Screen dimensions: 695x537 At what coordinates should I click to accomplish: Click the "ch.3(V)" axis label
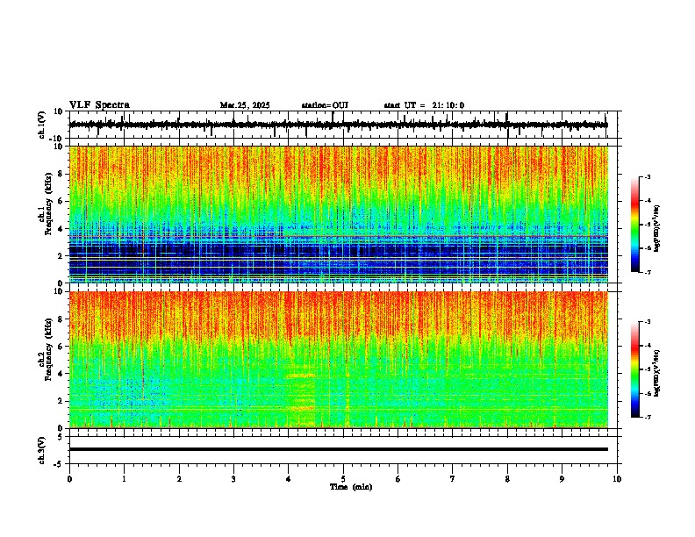[42, 450]
